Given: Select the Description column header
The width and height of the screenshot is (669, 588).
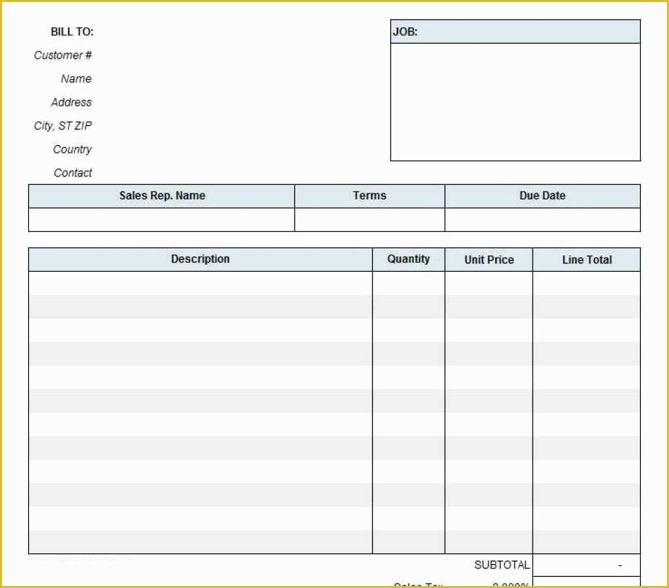Looking at the screenshot, I should point(201,259).
